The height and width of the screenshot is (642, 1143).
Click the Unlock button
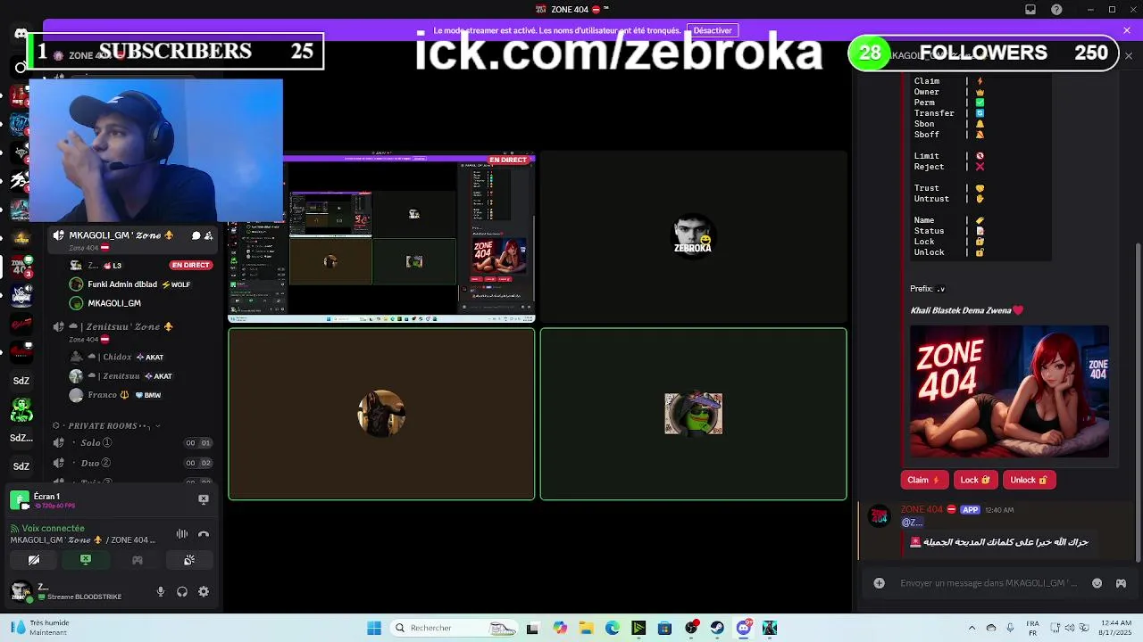[x=1029, y=480]
